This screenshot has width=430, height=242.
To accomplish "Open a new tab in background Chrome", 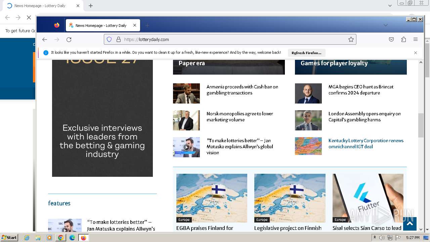I will pos(91,6).
